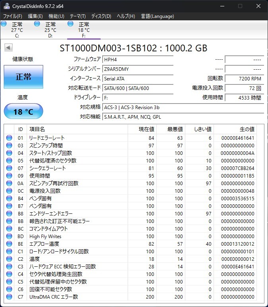
Task: Click the drive letter field showing F:
Action: [138, 98]
